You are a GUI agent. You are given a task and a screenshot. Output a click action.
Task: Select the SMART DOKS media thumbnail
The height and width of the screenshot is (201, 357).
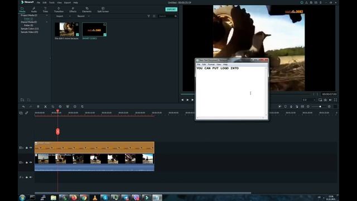[x=94, y=30]
